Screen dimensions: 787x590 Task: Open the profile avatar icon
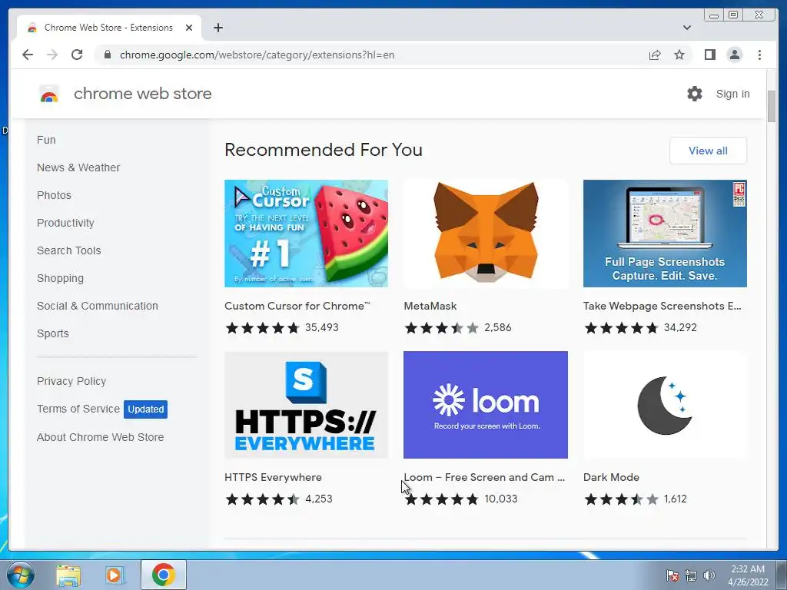[x=734, y=55]
